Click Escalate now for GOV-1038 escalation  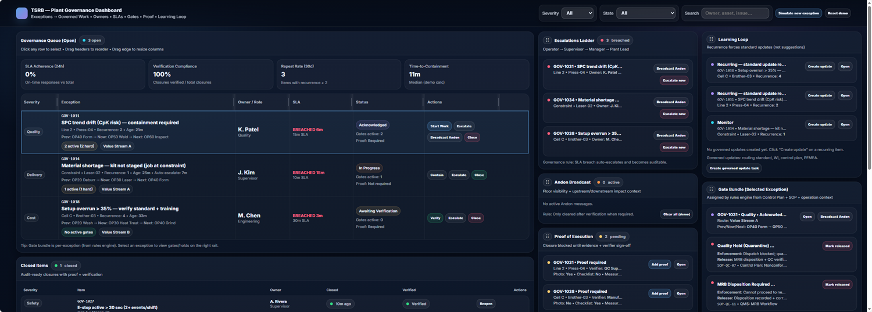[674, 147]
